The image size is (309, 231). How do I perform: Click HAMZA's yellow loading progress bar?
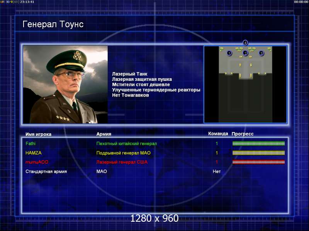click(x=258, y=153)
